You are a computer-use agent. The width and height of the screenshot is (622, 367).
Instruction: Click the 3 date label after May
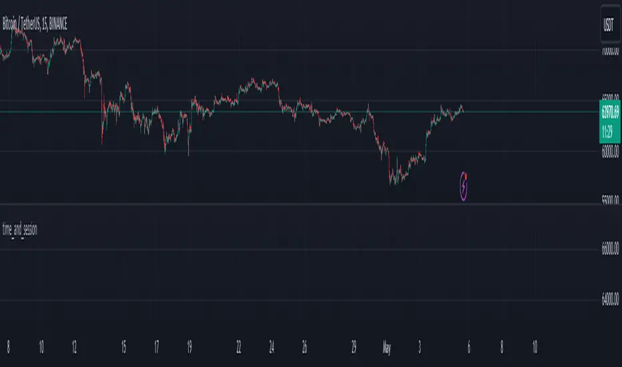[x=419, y=347]
